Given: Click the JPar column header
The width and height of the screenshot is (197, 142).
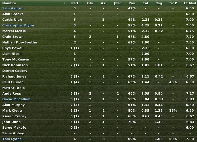Looking at the screenshot, I should (118, 3).
